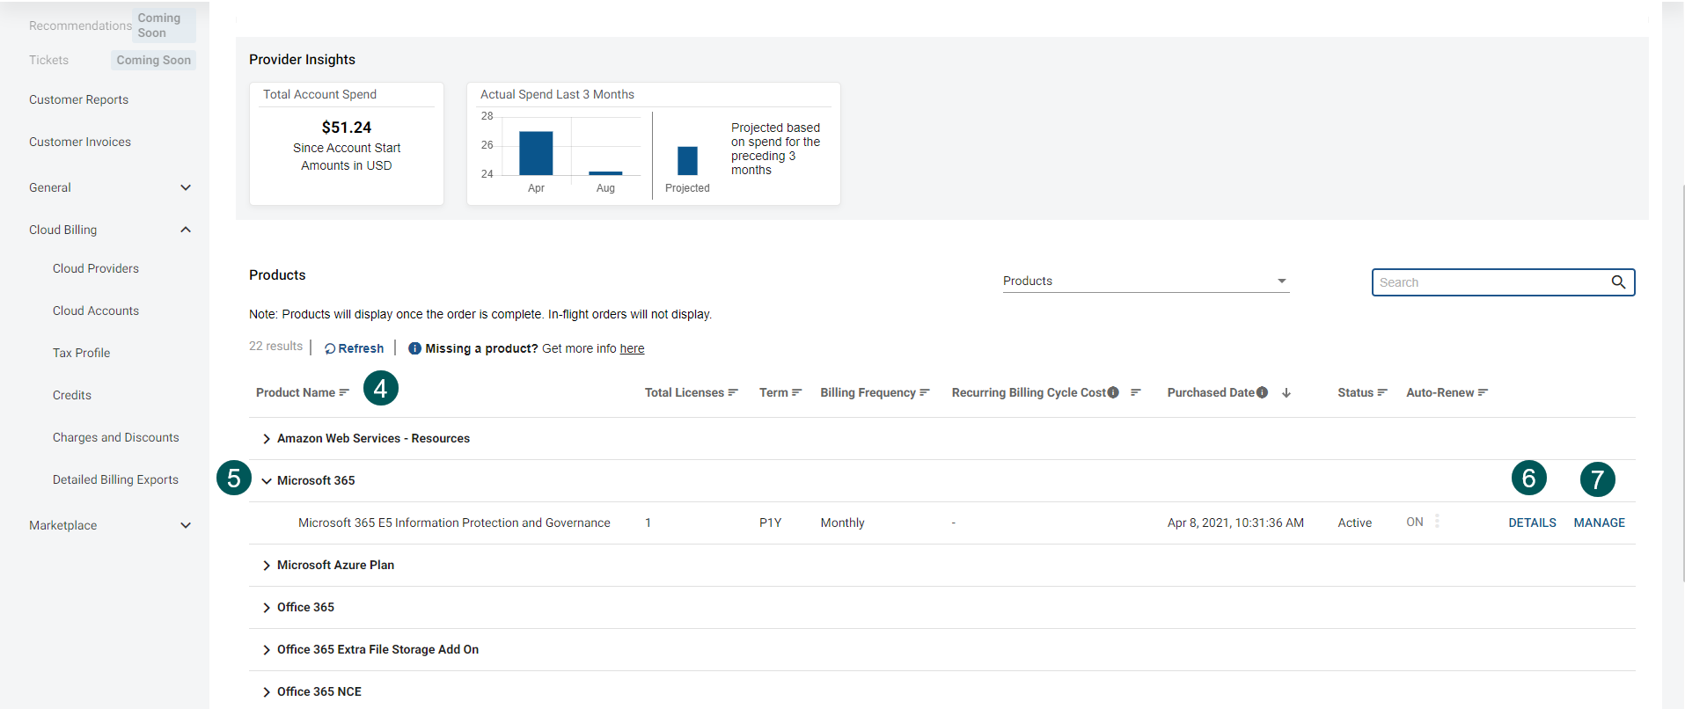Expand Office 365 Extra File Storage Add On

click(267, 650)
